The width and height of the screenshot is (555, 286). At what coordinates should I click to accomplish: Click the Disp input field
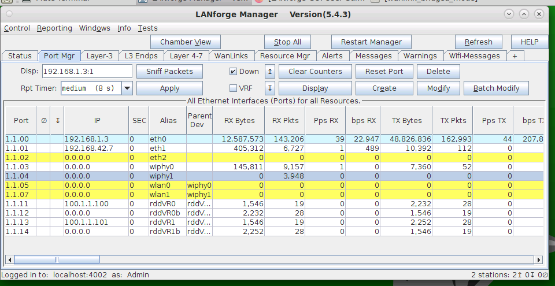87,72
